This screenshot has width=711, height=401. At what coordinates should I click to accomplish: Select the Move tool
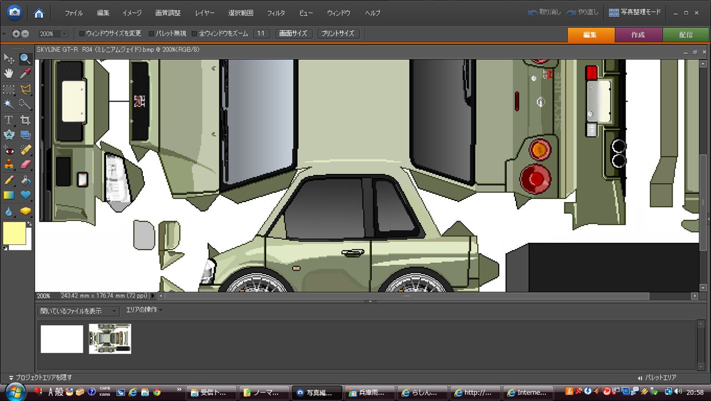point(9,59)
